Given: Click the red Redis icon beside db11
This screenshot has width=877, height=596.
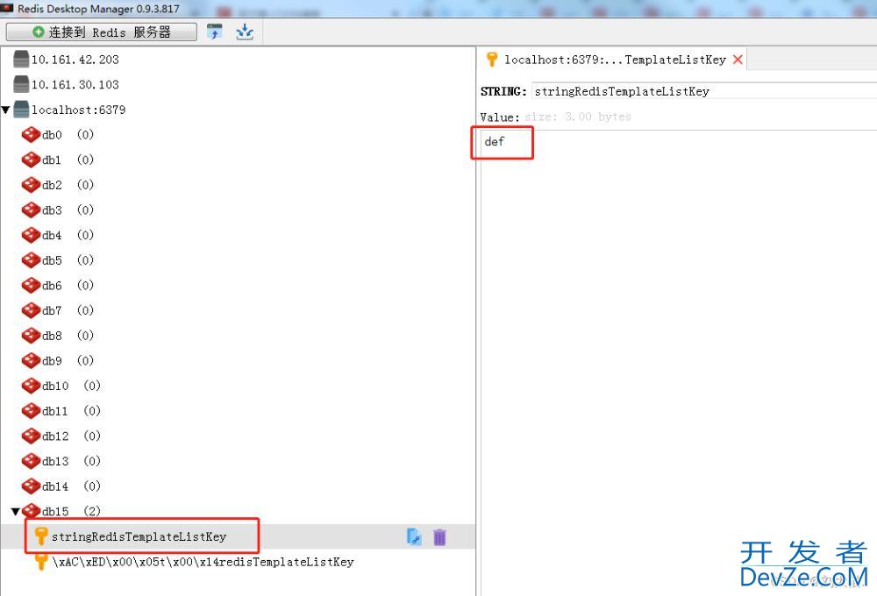Looking at the screenshot, I should [x=31, y=411].
